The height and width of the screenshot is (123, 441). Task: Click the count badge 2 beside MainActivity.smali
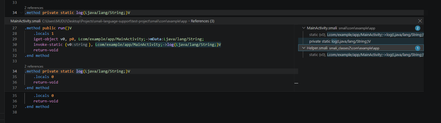pyautogui.click(x=418, y=28)
